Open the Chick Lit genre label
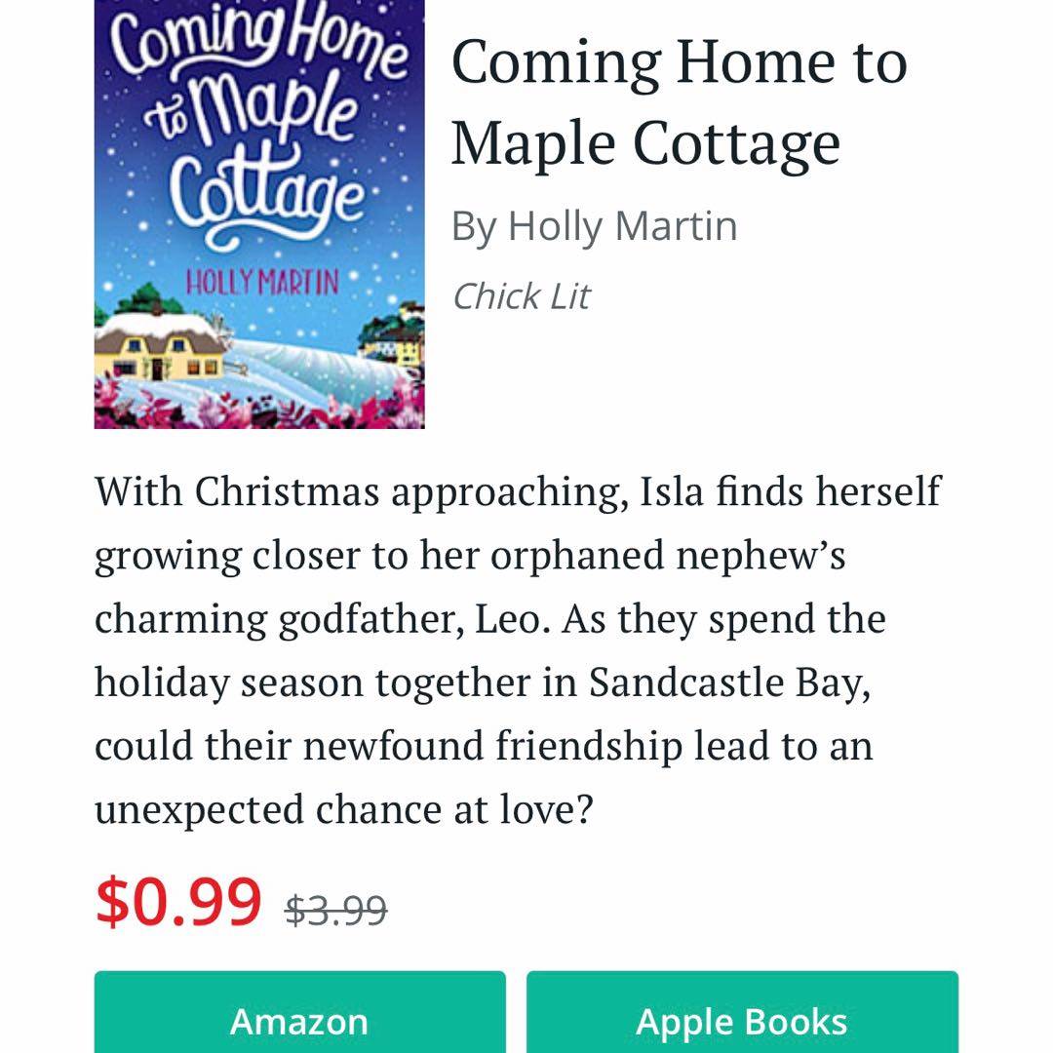This screenshot has height=1053, width=1053. click(521, 296)
